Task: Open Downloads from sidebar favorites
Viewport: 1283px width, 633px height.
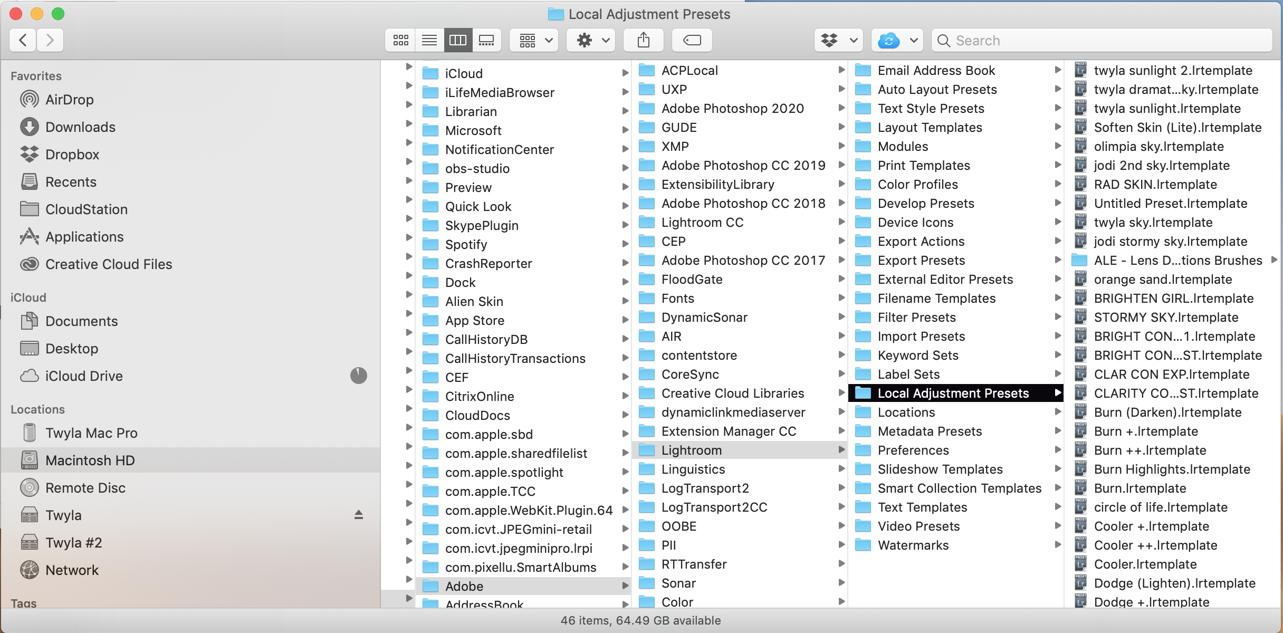Action: pos(80,127)
